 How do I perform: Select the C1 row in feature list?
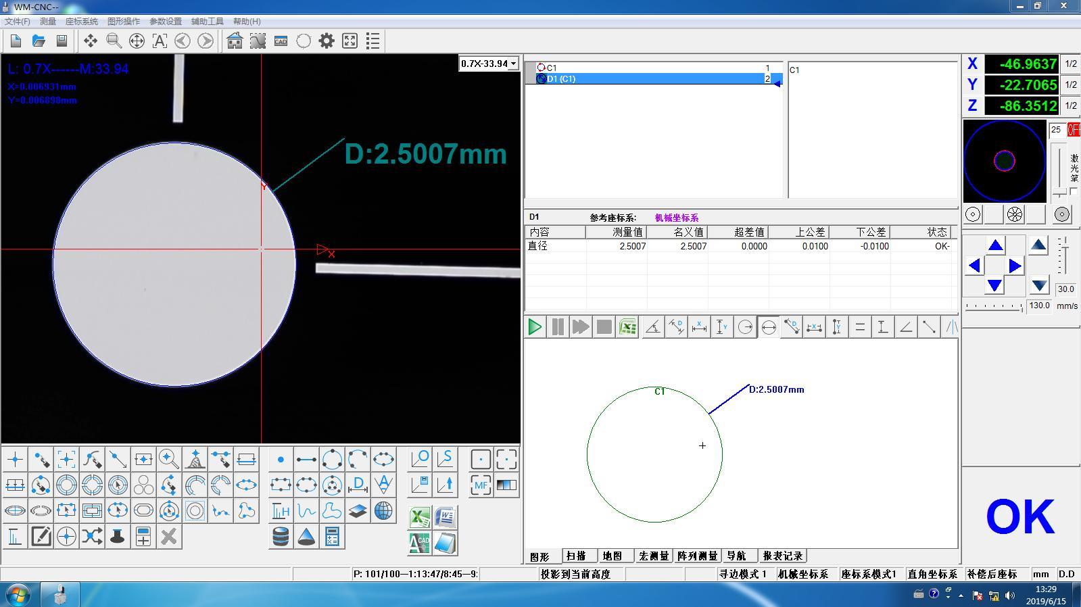654,68
